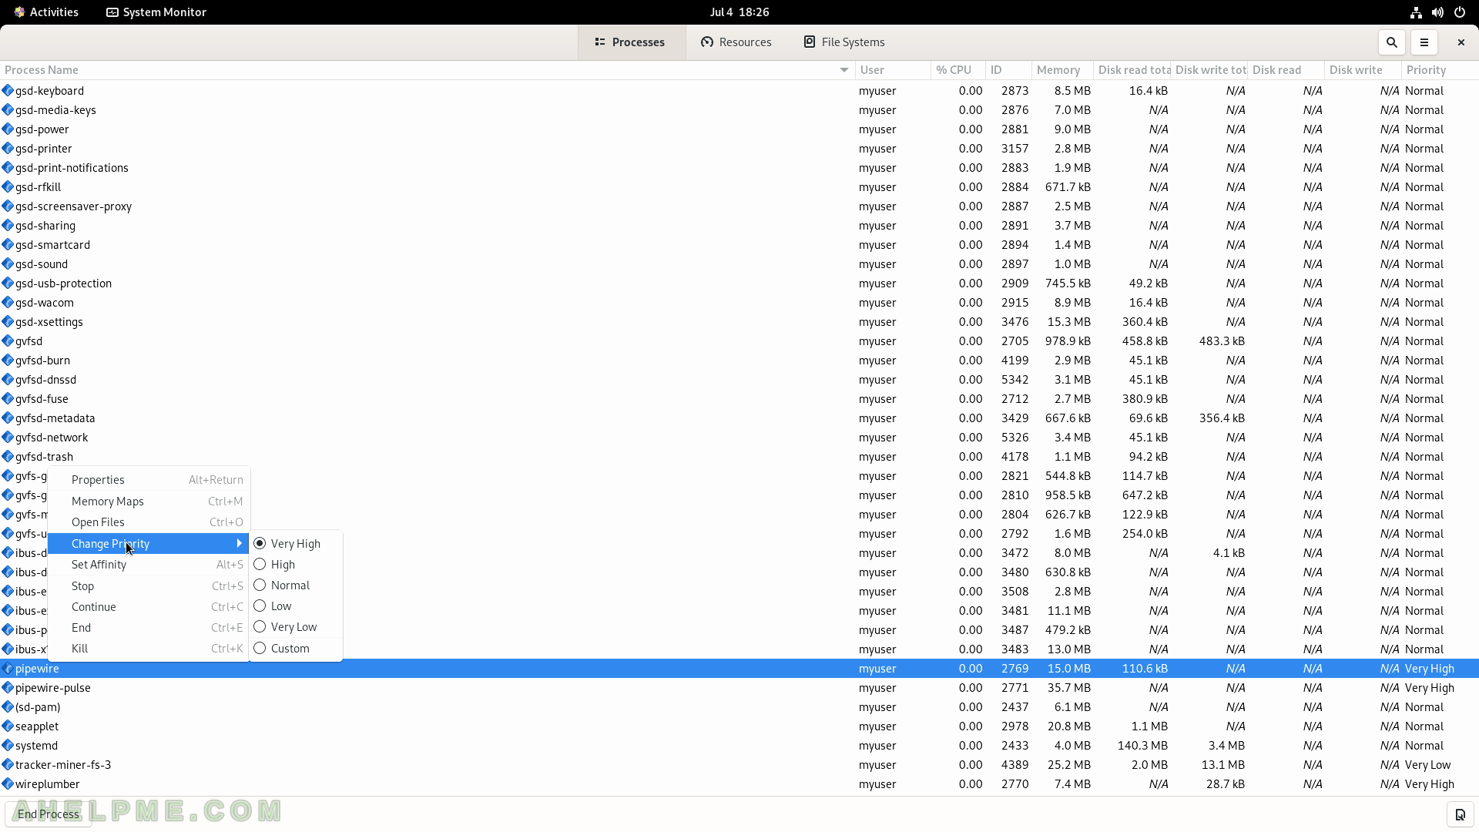Screen dimensions: 1479x832
Task: Click the gsd-printer process icon
Action: pos(8,148)
